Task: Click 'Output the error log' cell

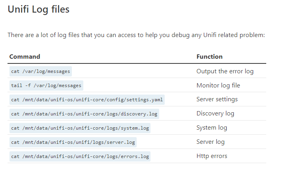Action: 225,71
